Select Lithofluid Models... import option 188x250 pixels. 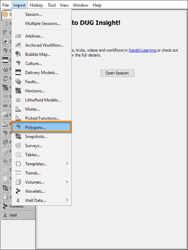pyautogui.click(x=41, y=100)
